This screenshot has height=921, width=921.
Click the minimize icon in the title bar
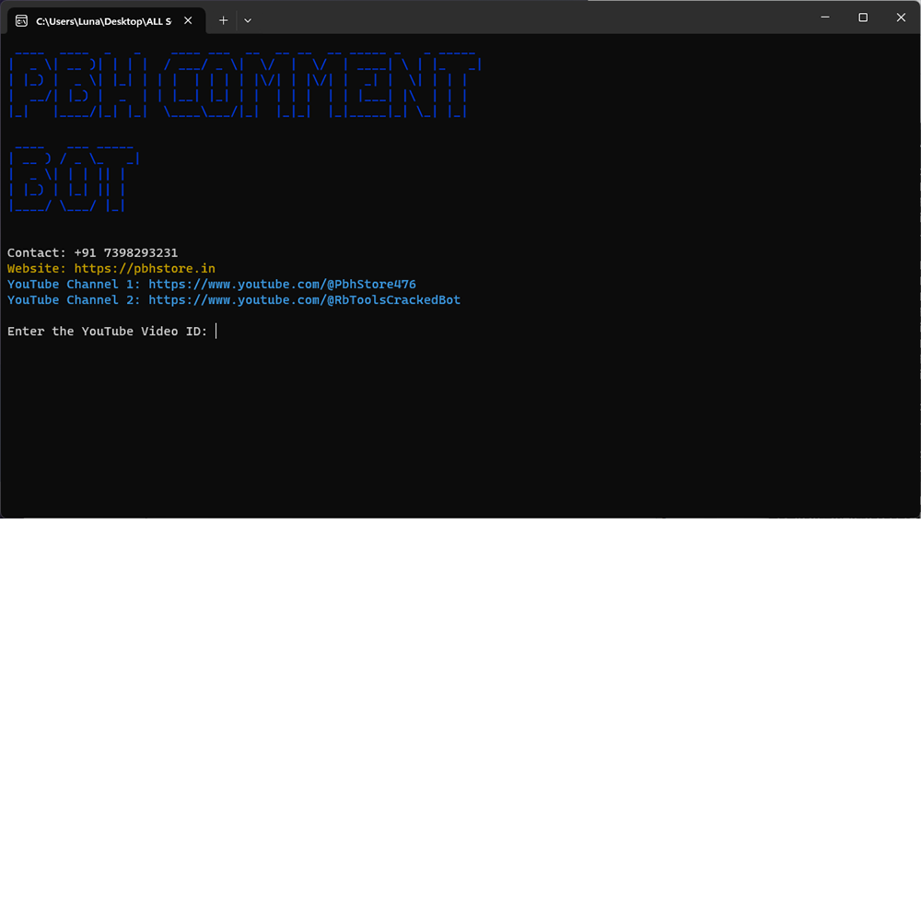(x=825, y=17)
